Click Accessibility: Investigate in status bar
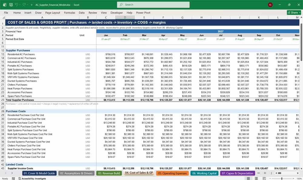Viewport: 303px width, 180px height. click(x=32, y=178)
